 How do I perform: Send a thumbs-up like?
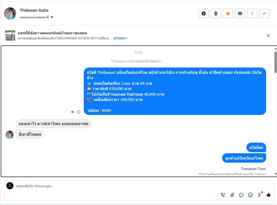(x=268, y=195)
